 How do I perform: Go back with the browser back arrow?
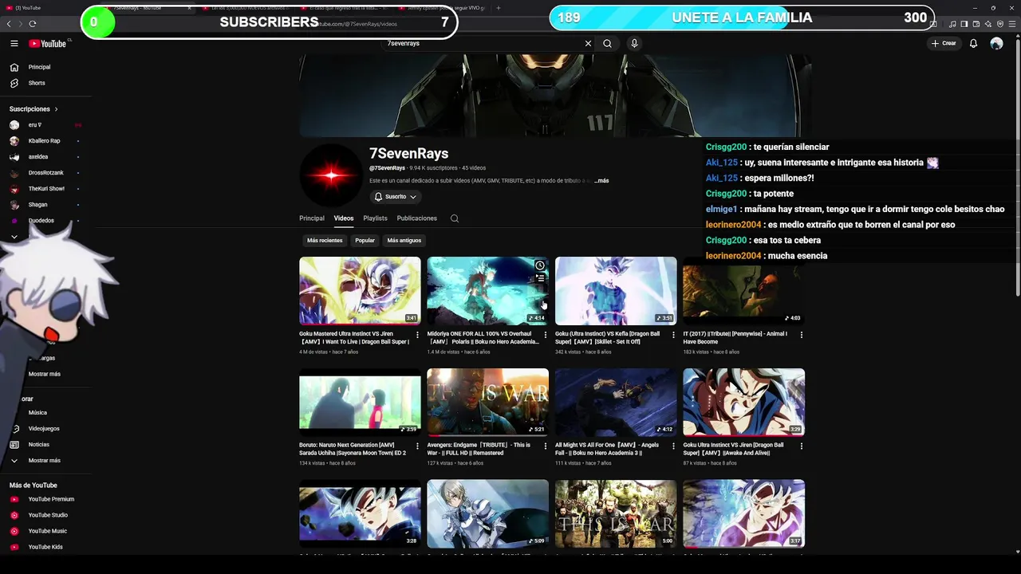9,24
